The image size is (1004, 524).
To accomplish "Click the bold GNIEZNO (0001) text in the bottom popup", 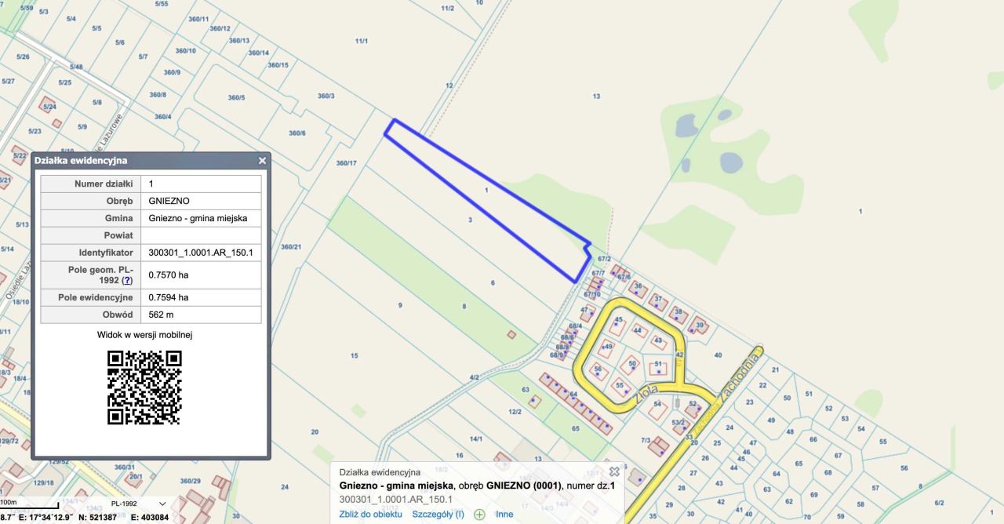I will click(x=524, y=486).
